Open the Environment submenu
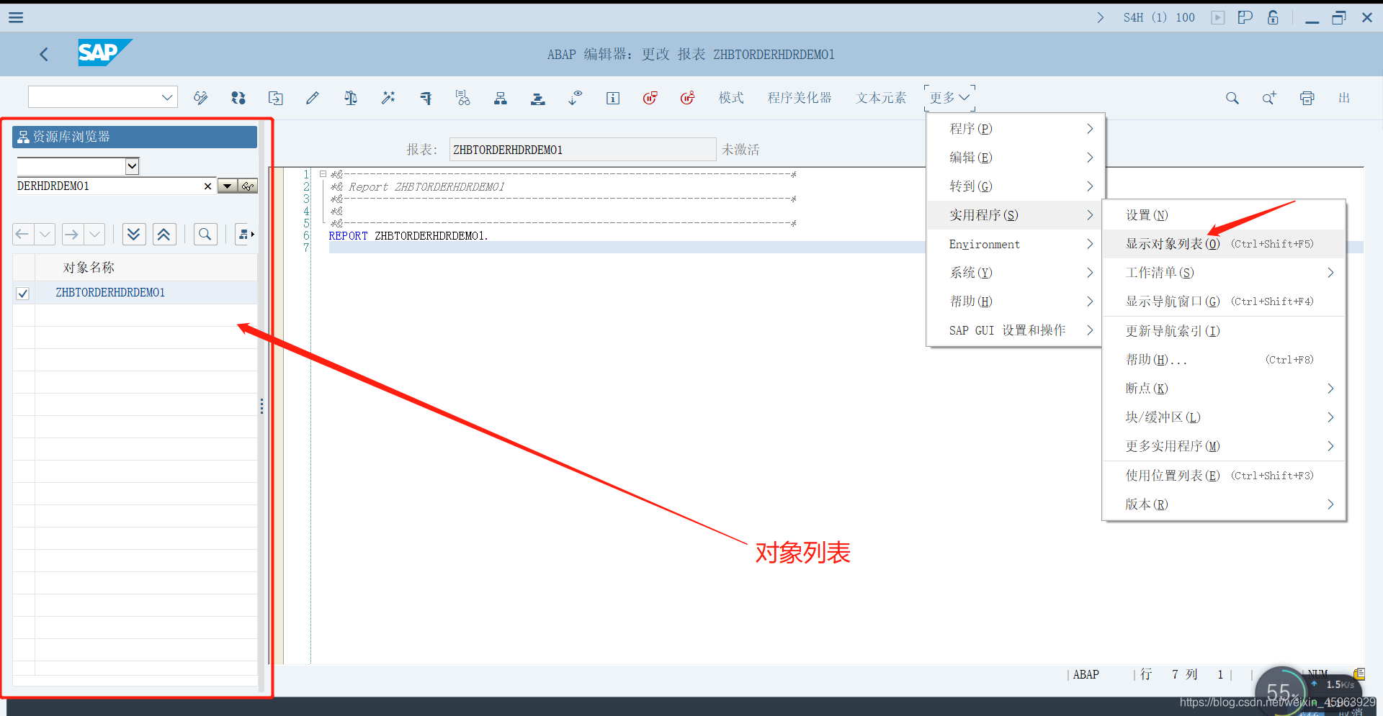Screen dimensions: 1383x716 click(1015, 245)
